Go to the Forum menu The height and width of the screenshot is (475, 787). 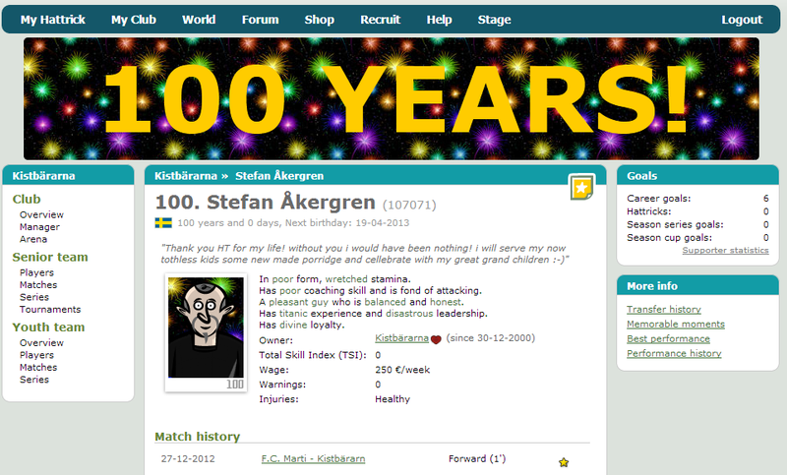[x=260, y=20]
